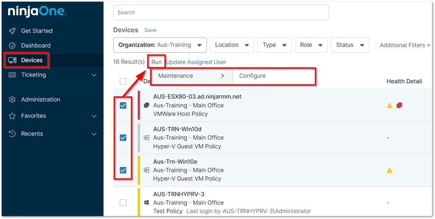Uncheck the AUS-ESX80-03.ad.ninjarmm.net device checkbox
The width and height of the screenshot is (435, 219).
[123, 106]
